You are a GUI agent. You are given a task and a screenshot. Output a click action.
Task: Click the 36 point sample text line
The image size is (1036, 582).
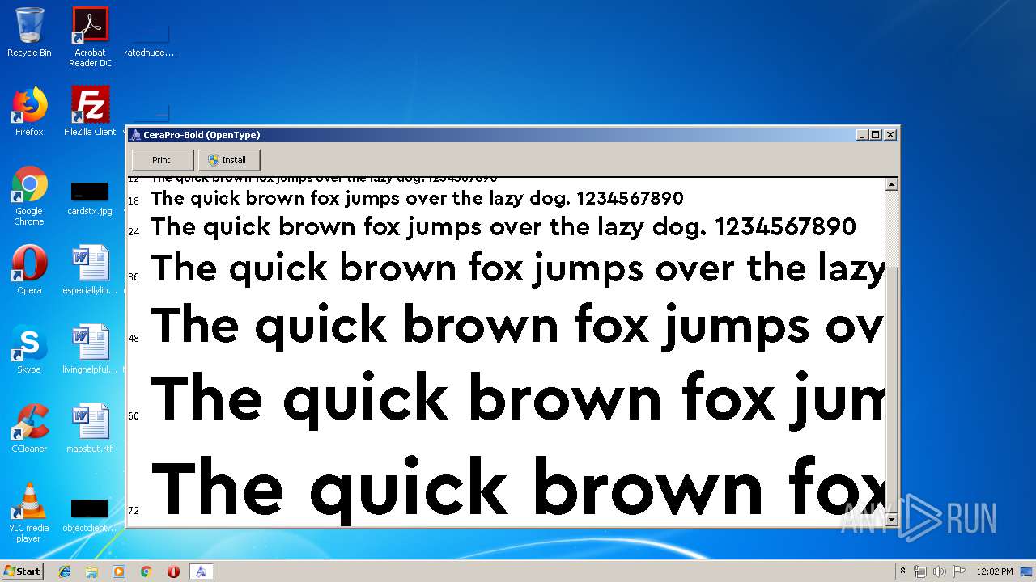[518, 269]
